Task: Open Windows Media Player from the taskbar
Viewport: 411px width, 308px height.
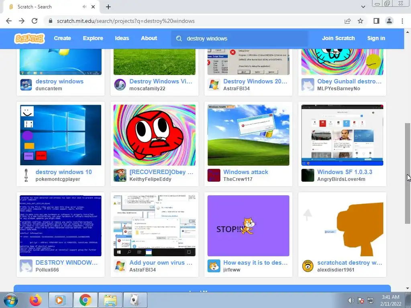Action: coord(60,300)
